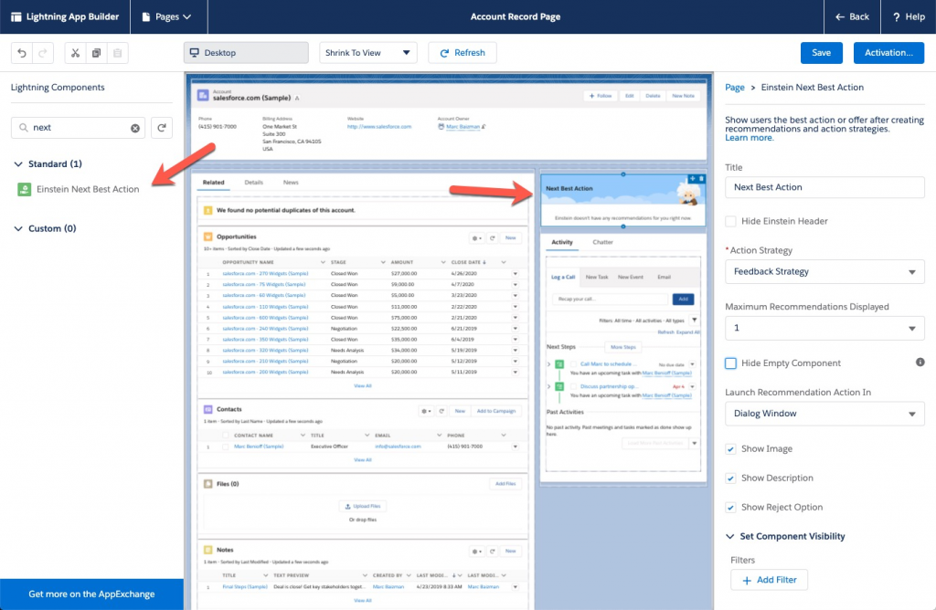This screenshot has width=936, height=610.
Task: Open the Help menu
Action: pyautogui.click(x=909, y=16)
